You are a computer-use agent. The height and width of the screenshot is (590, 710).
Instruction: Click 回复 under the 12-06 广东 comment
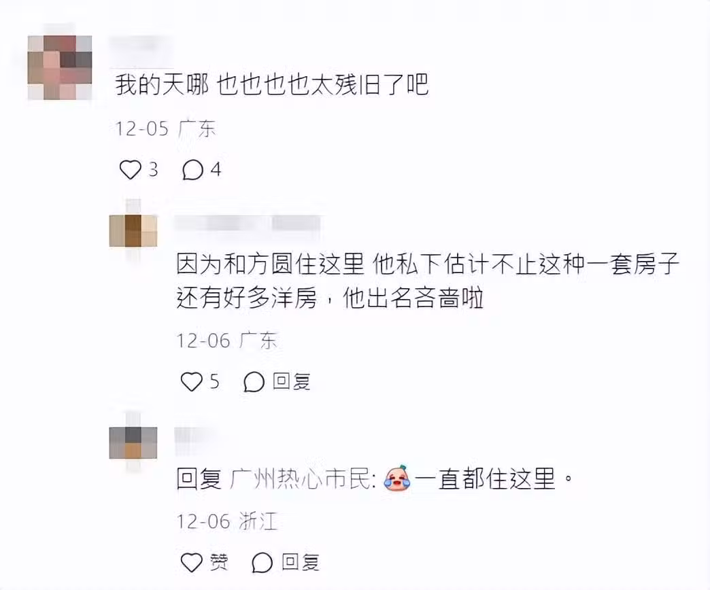pos(292,381)
